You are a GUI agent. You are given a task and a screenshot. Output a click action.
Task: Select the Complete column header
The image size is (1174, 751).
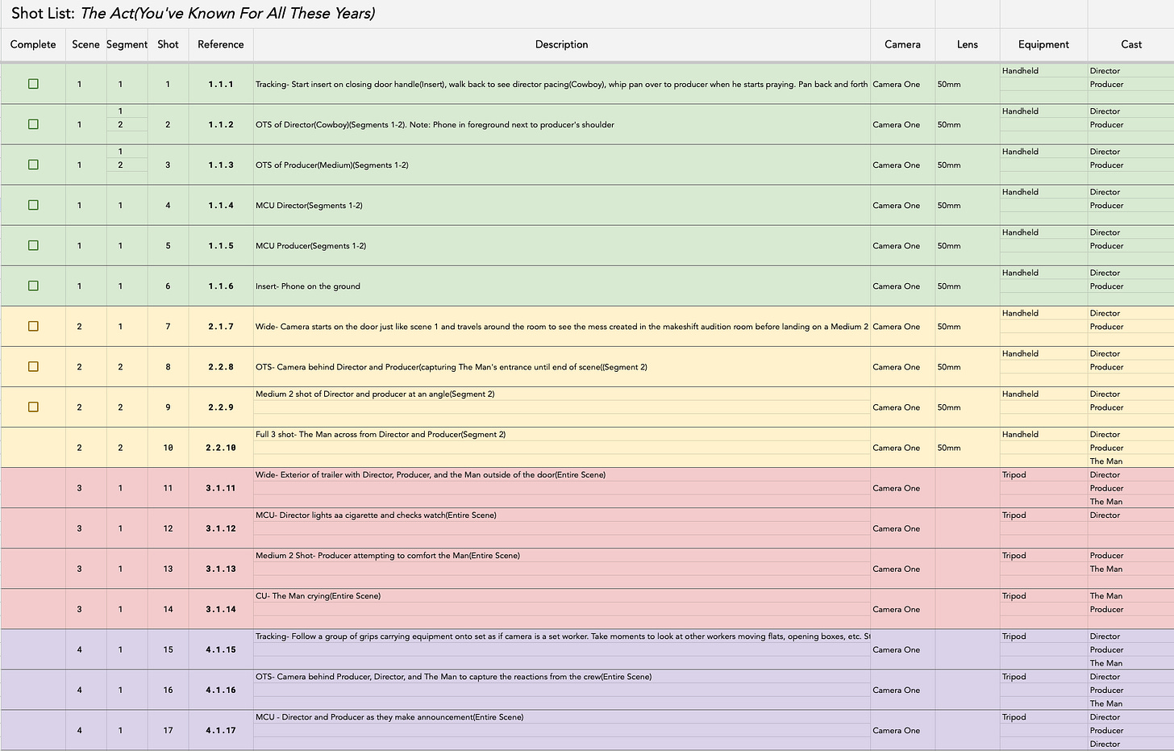(33, 44)
